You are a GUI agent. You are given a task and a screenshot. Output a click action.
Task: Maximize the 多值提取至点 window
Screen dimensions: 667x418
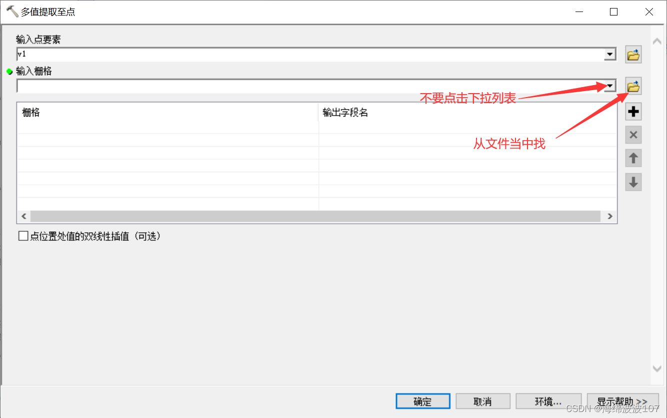click(x=613, y=12)
